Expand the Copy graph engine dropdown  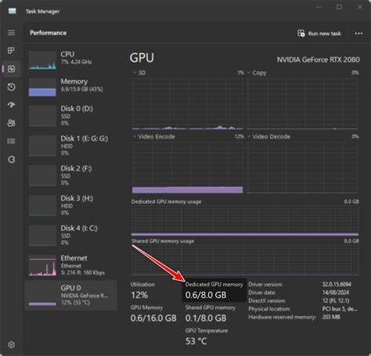[x=257, y=73]
